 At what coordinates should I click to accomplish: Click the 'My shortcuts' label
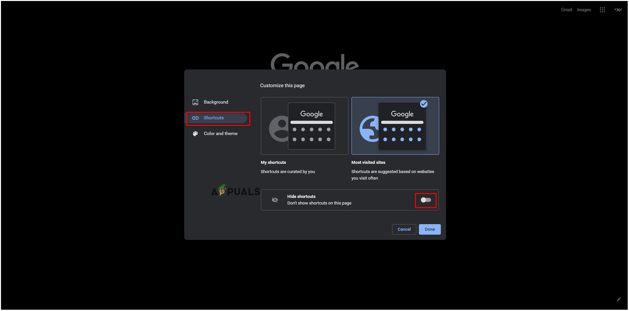click(x=273, y=163)
